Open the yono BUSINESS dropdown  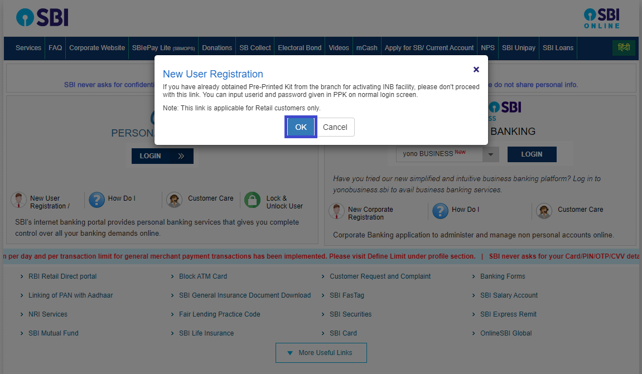pos(490,154)
